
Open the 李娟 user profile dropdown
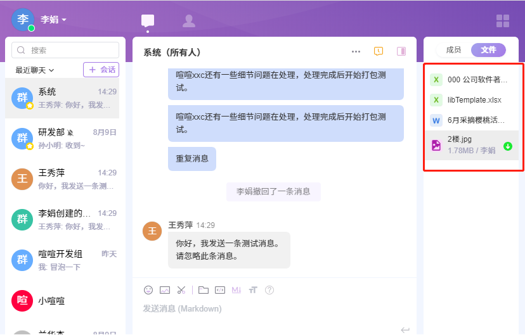(x=54, y=20)
